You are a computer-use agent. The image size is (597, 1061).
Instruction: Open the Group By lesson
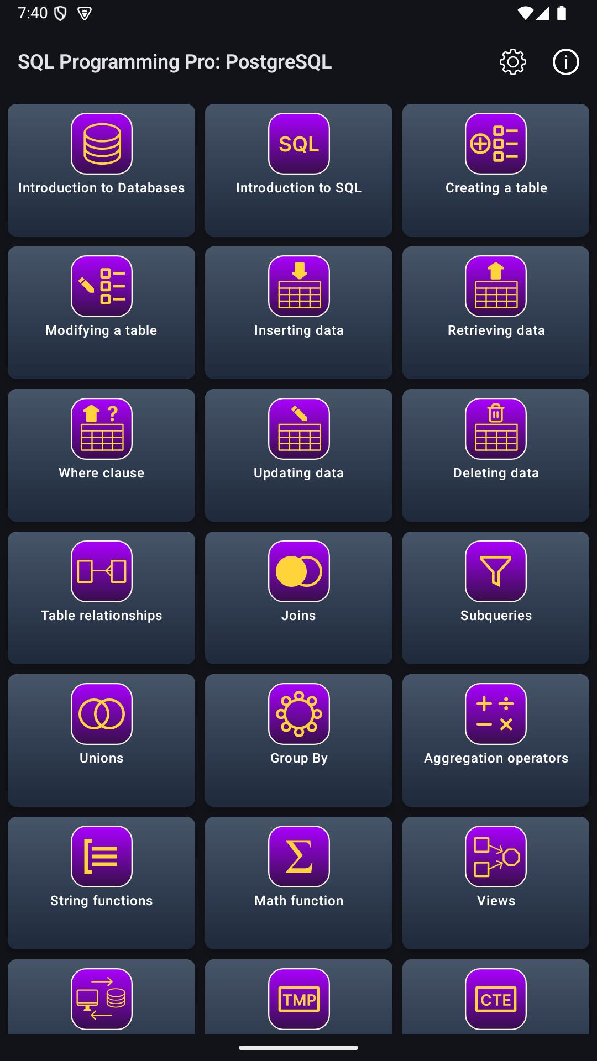(299, 740)
